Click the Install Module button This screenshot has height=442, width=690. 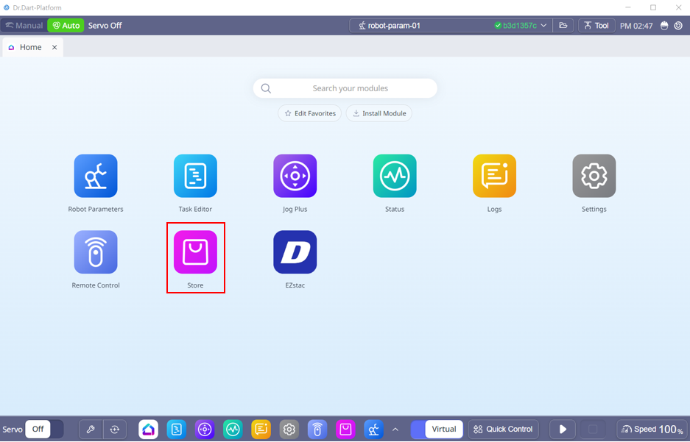click(x=379, y=113)
